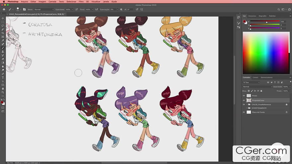Select the Healing Brush tool
This screenshot has width=292, height=164.
click(x=3, y=44)
